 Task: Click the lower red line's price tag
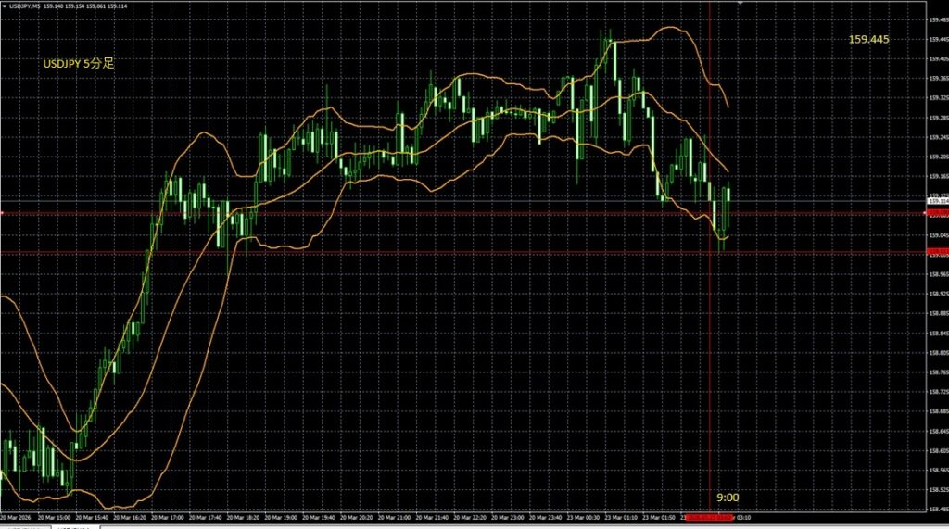pyautogui.click(x=938, y=252)
